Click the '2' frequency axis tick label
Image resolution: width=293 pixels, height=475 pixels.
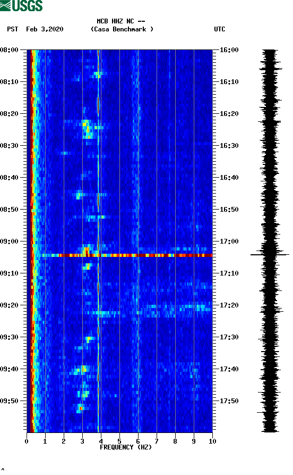click(x=64, y=441)
